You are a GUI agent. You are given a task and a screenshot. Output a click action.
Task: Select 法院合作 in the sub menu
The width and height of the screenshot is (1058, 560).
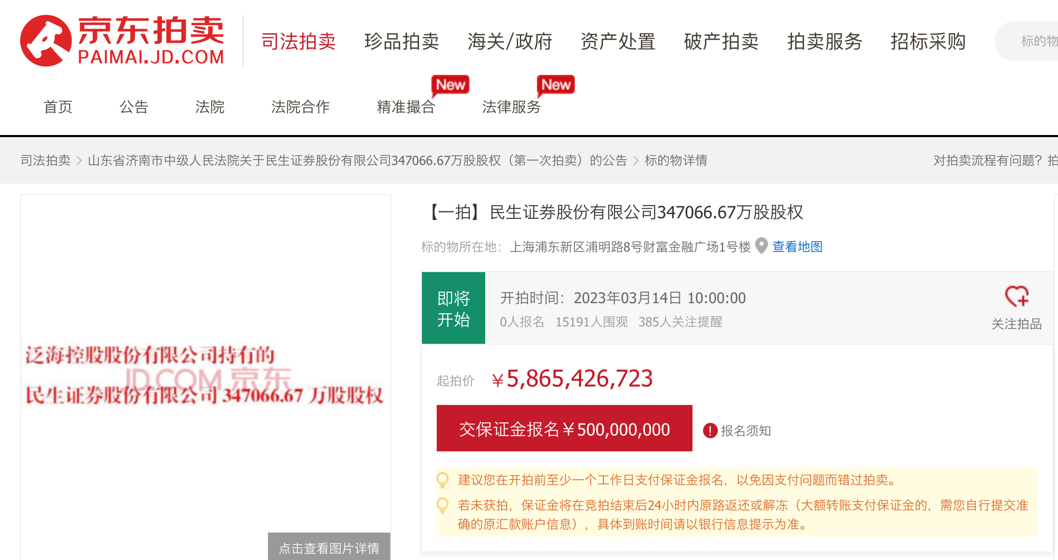pyautogui.click(x=301, y=107)
